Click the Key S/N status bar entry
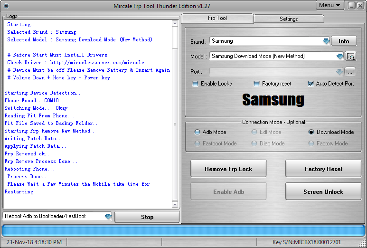The height and width of the screenshot is (248, 367). pos(307,242)
